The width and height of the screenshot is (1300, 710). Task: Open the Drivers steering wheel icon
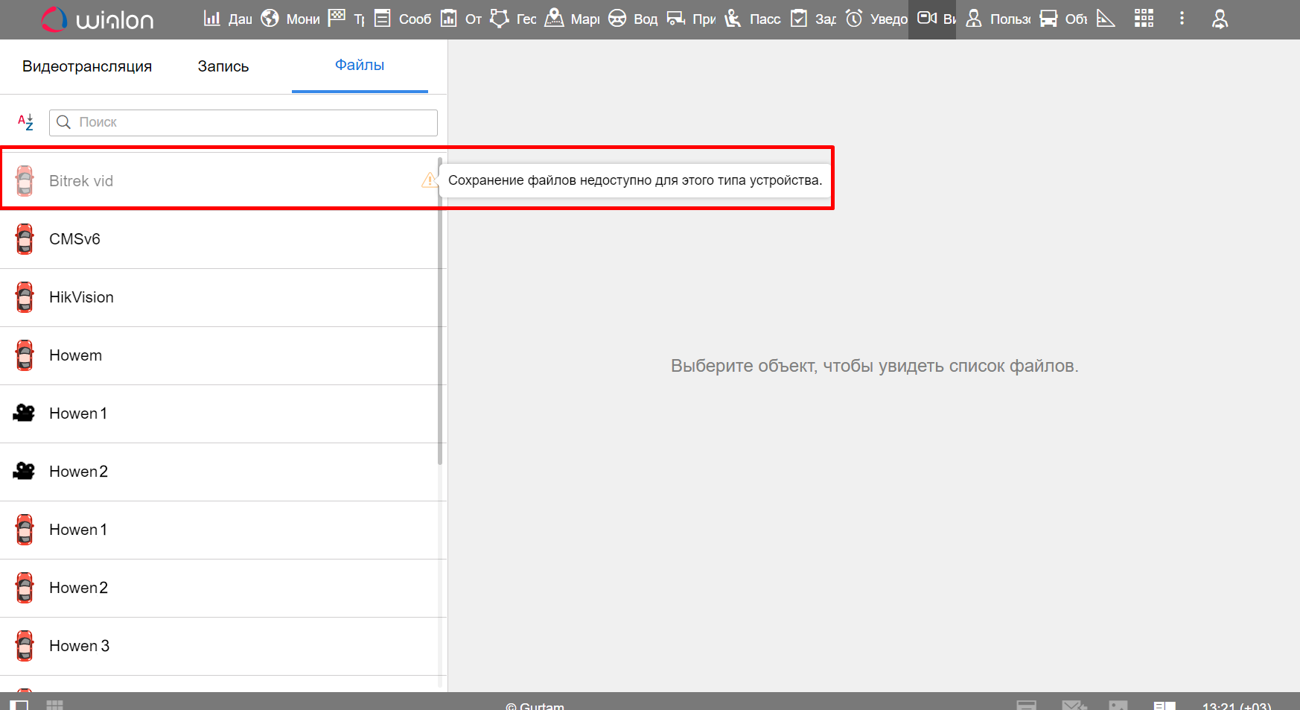tap(617, 19)
